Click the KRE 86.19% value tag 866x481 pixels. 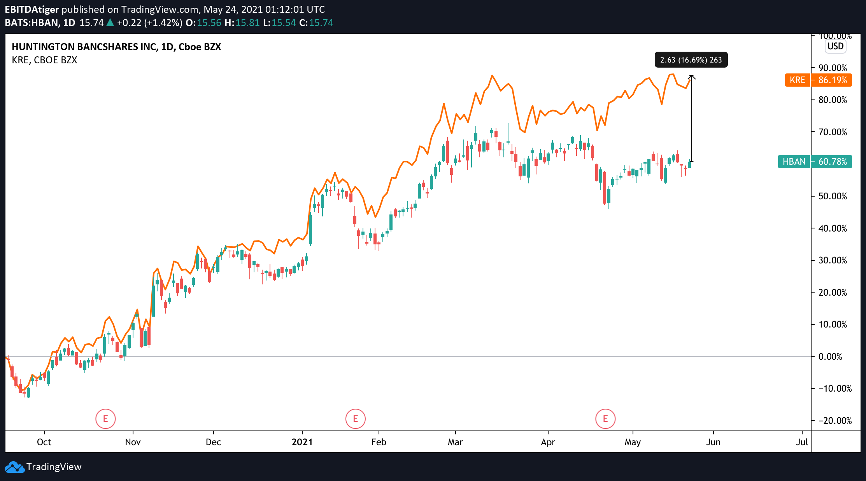[x=832, y=80]
